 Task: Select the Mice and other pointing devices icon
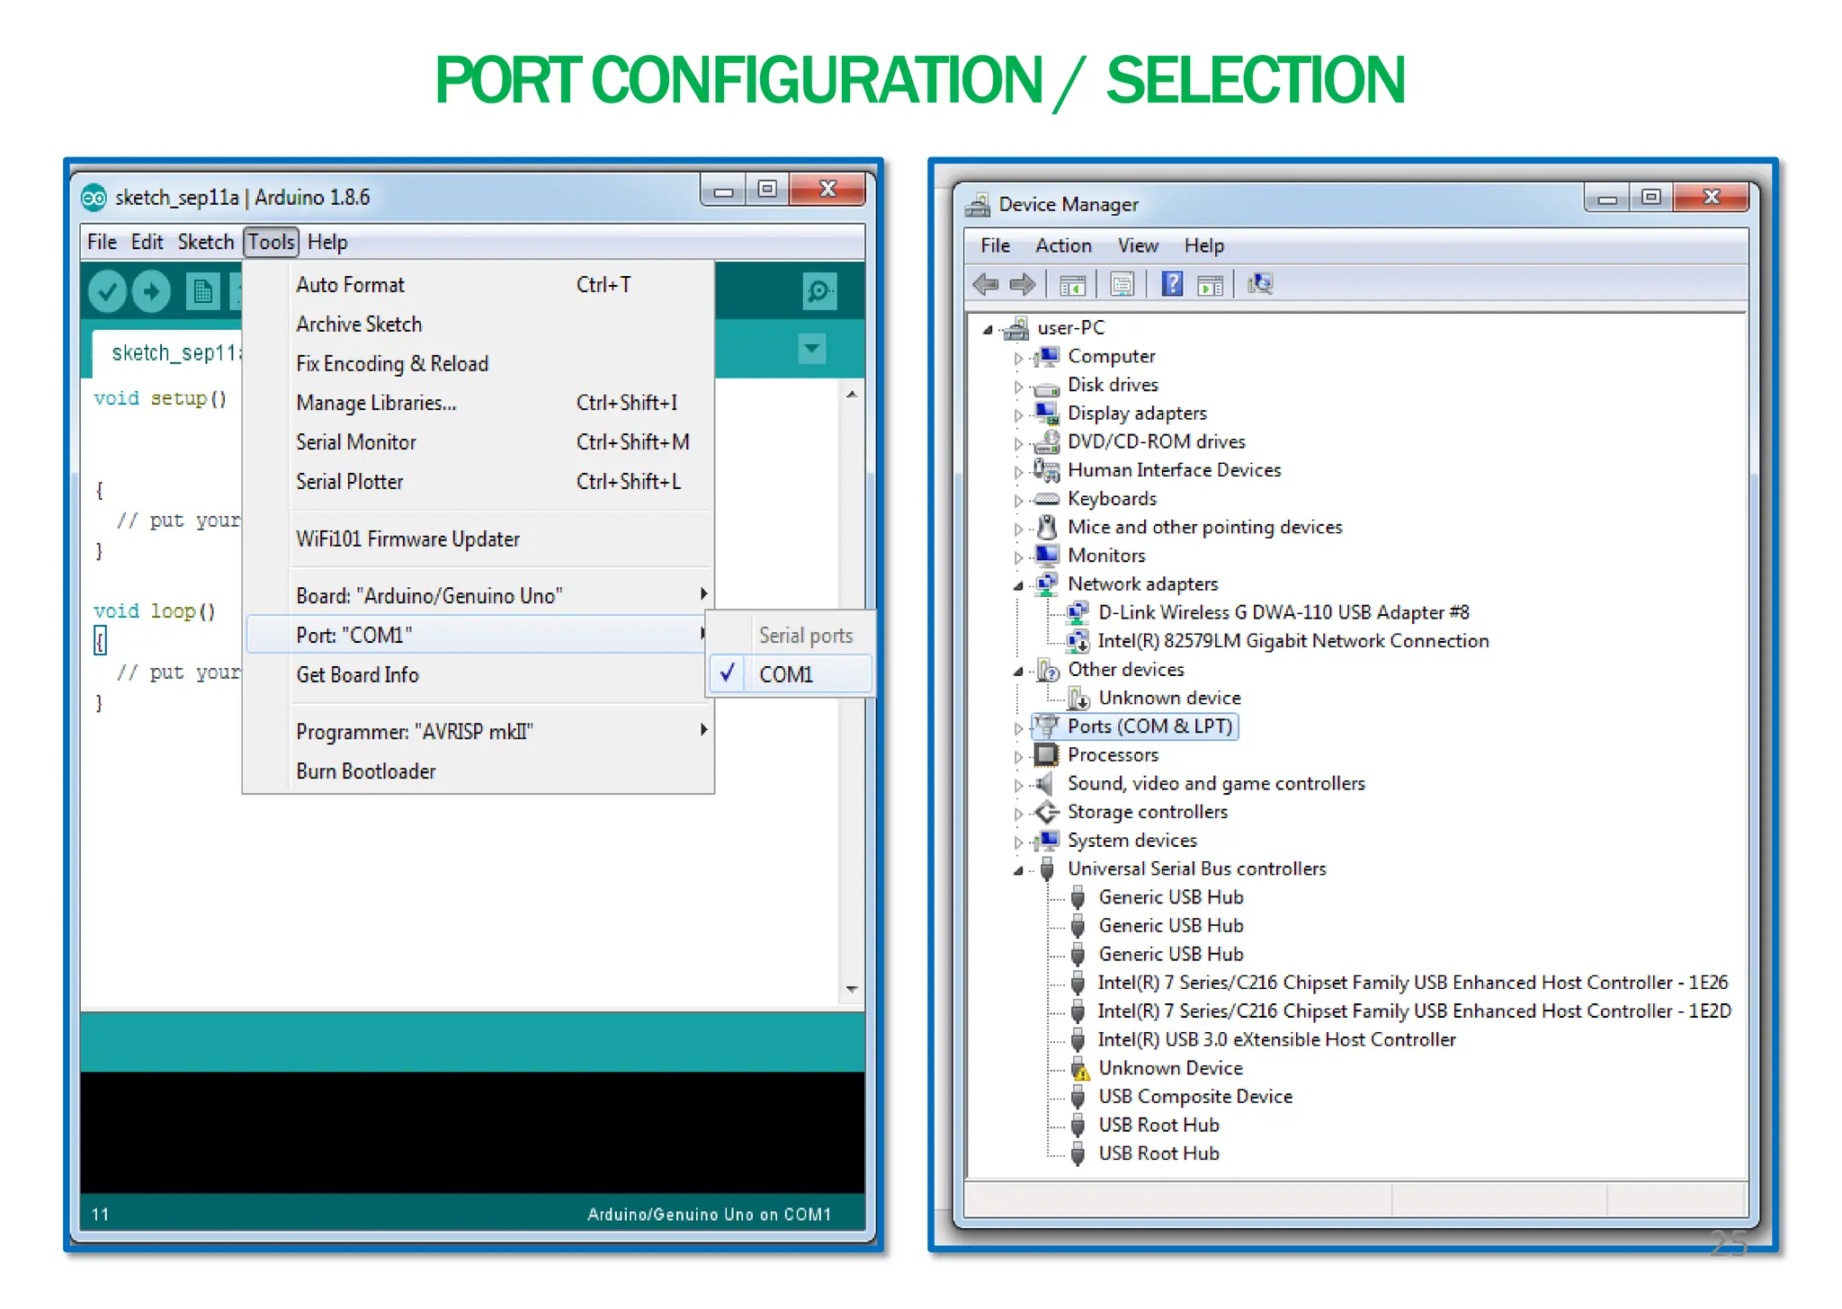1046,527
